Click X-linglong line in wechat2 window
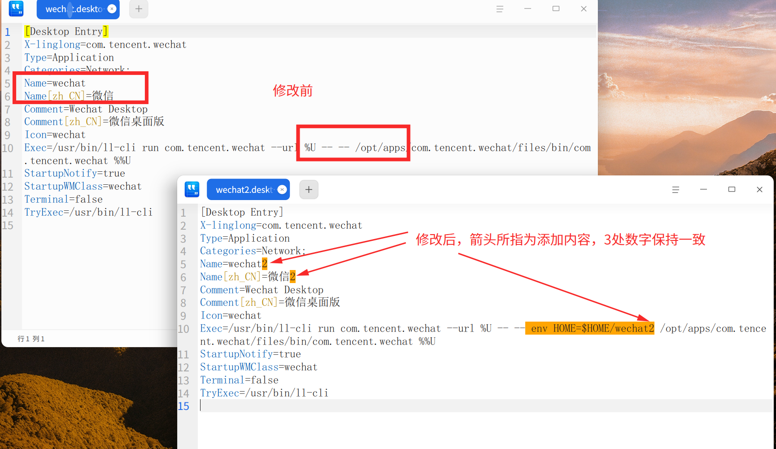Viewport: 776px width, 449px height. pos(281,225)
